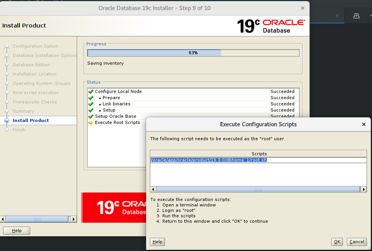The height and width of the screenshot is (251, 372).
Task: Click the icon in background window's top bar
Action: (356, 16)
